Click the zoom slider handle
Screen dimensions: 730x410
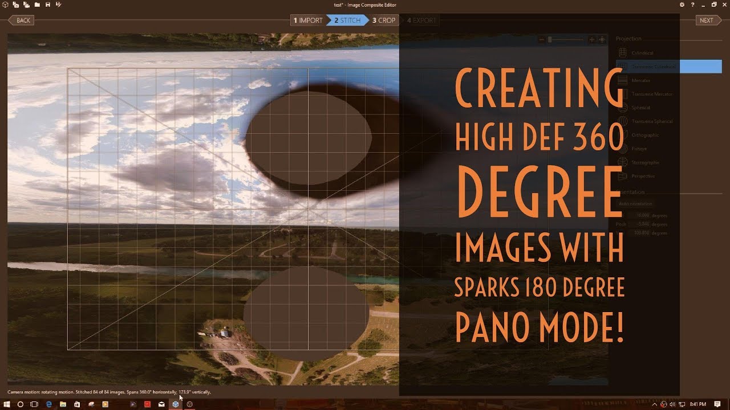click(x=550, y=39)
